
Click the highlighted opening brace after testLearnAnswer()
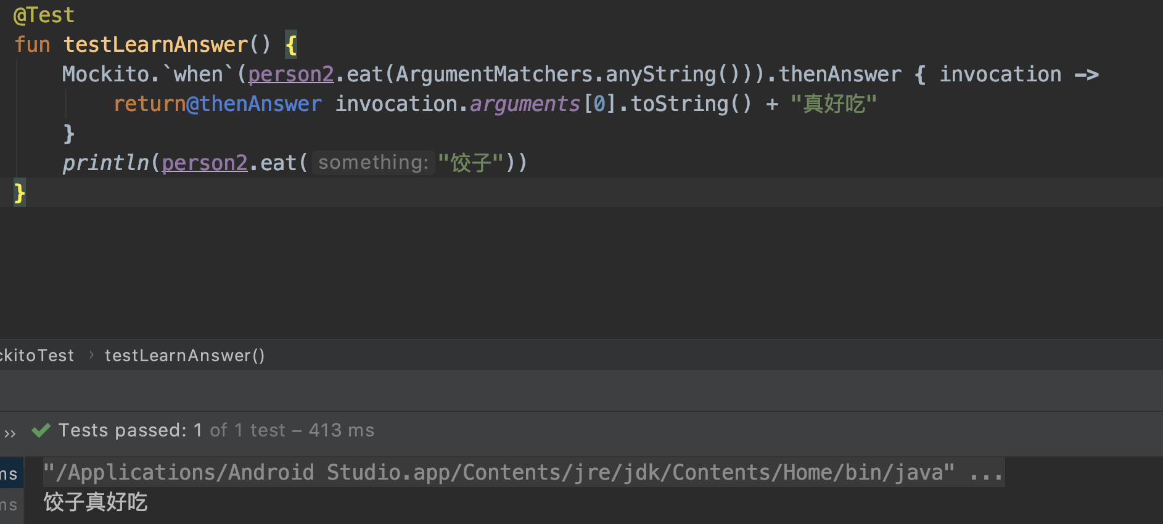click(x=291, y=44)
